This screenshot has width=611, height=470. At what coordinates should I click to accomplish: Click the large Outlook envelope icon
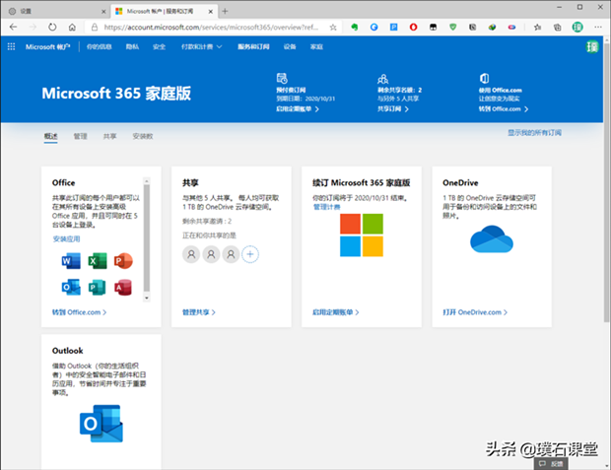tap(102, 424)
